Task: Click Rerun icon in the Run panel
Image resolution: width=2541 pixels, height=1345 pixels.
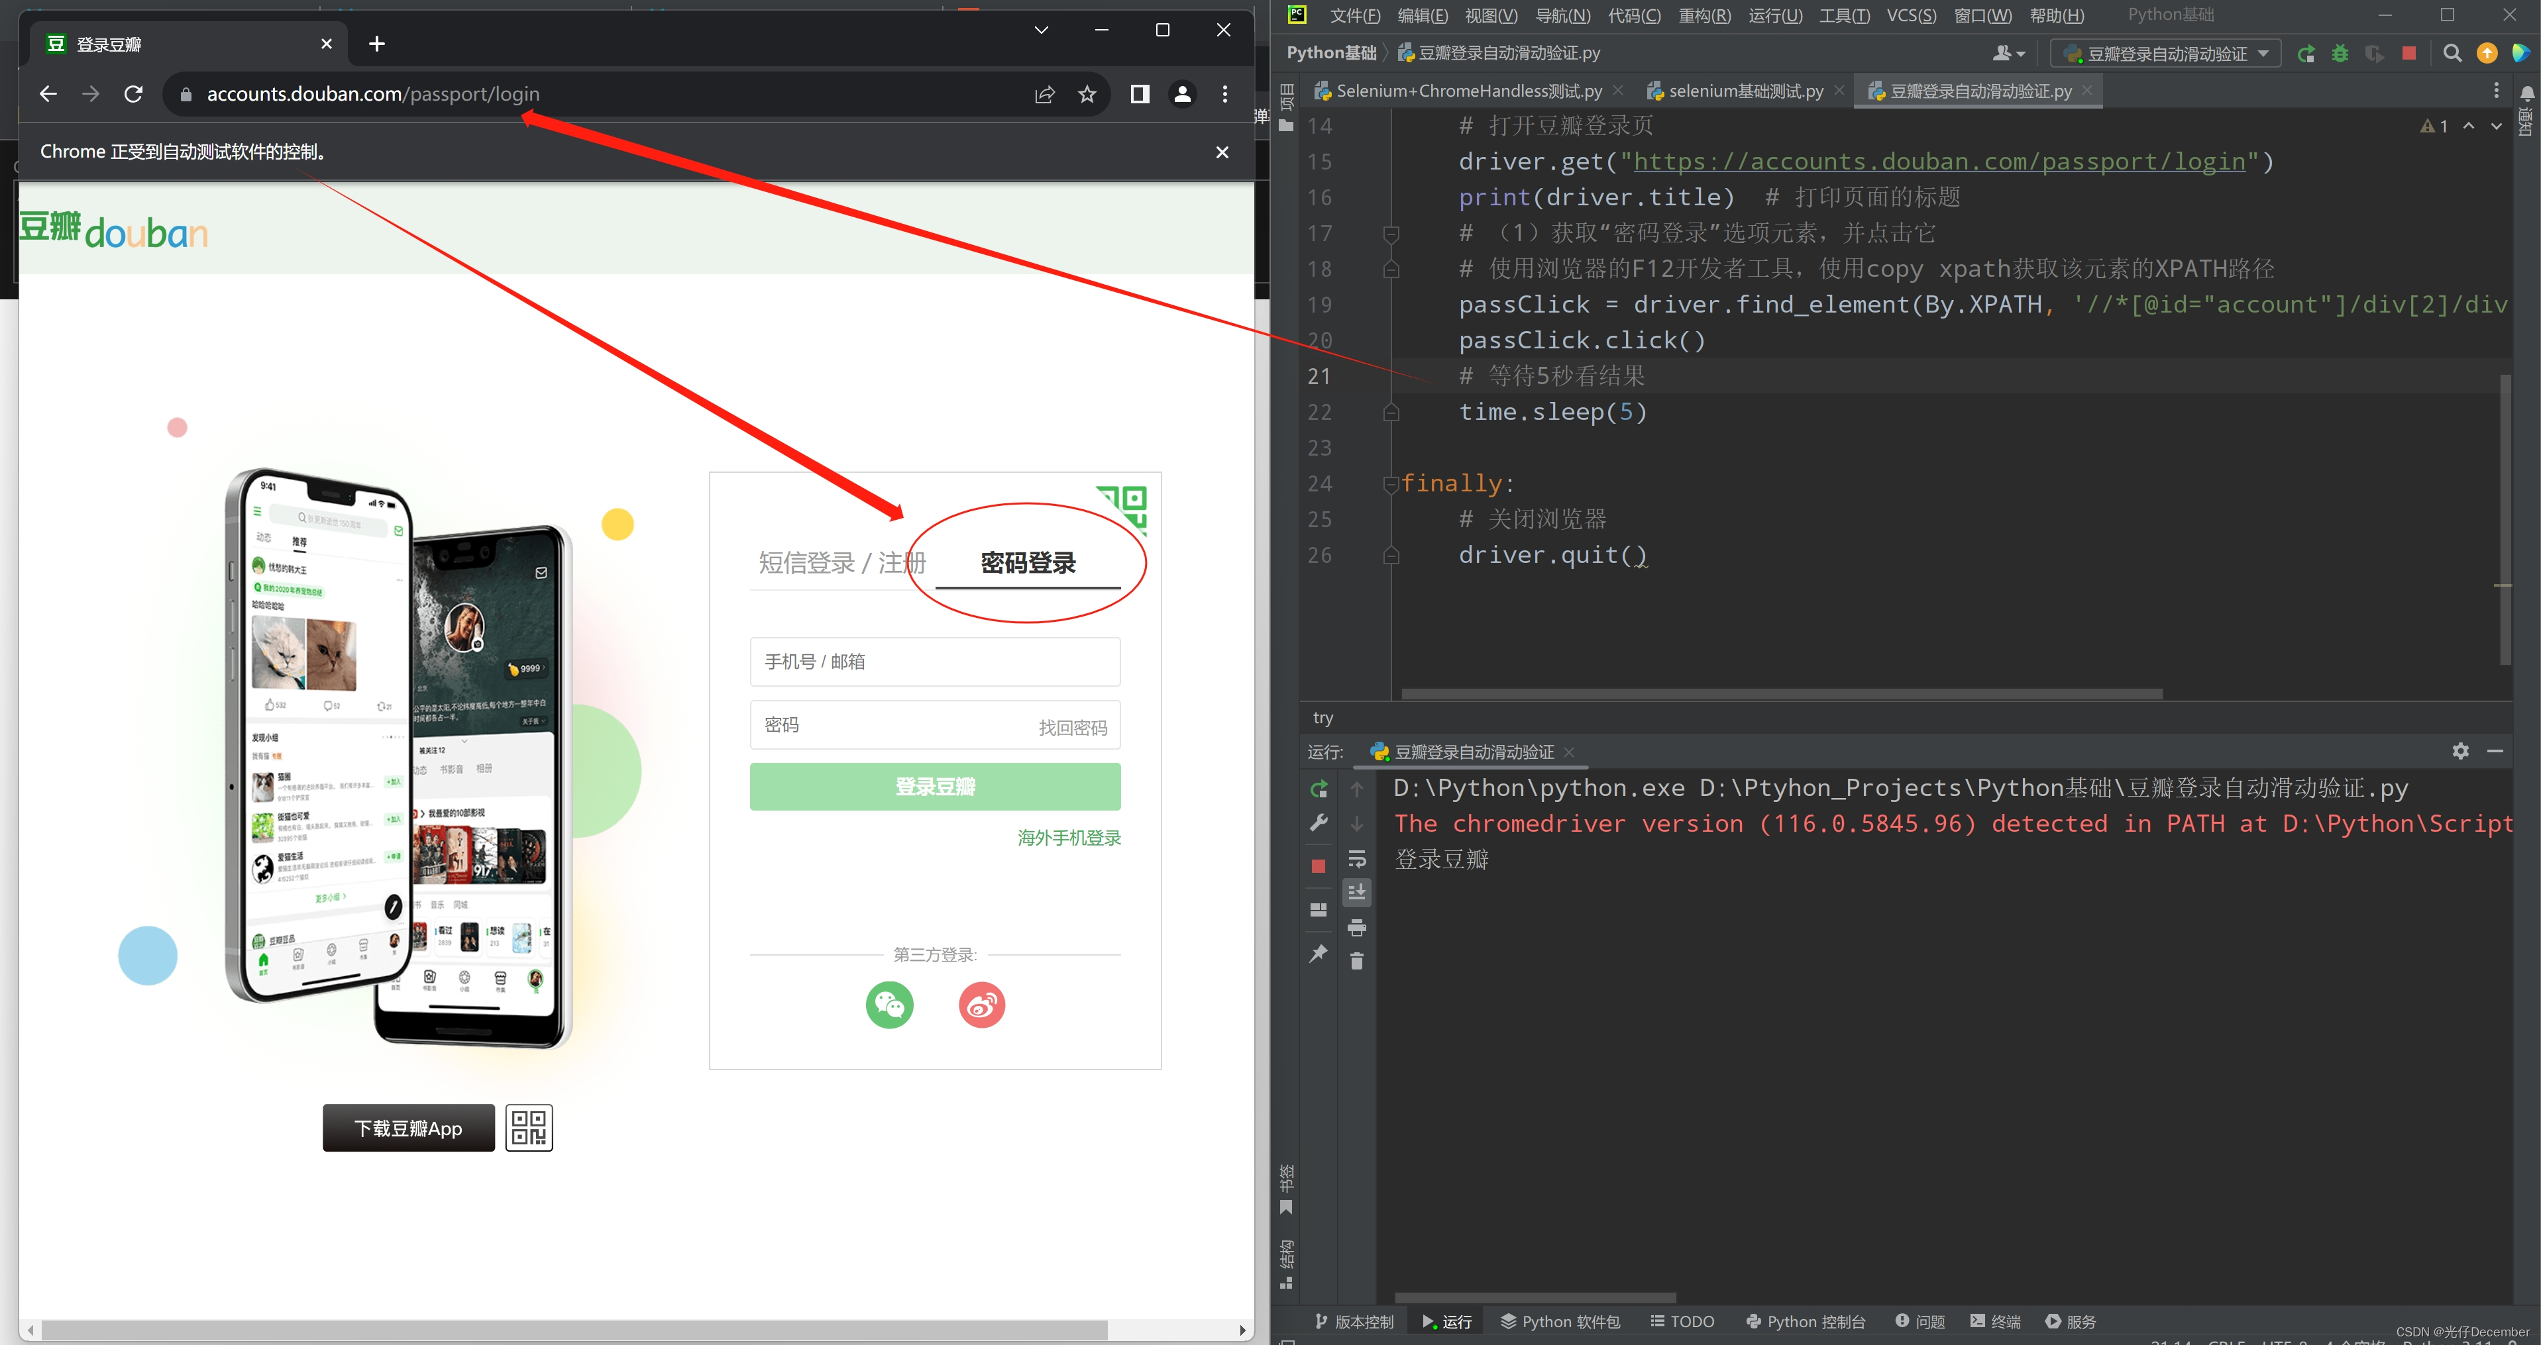Action: point(1319,789)
